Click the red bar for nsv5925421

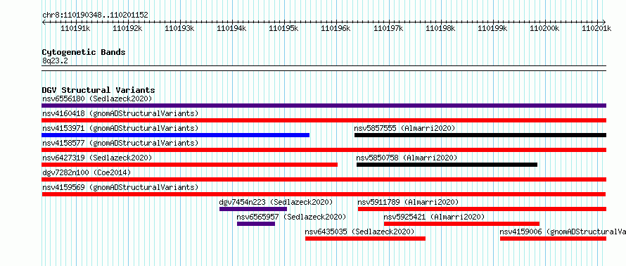tap(462, 224)
